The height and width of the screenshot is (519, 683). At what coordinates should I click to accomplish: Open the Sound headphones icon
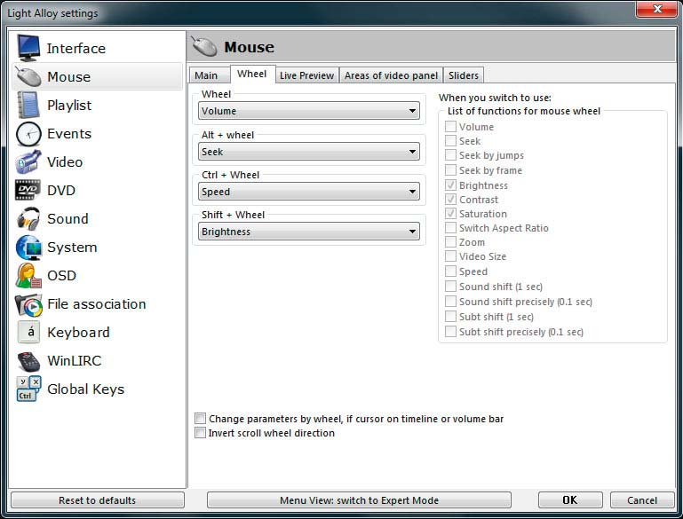pyautogui.click(x=28, y=218)
